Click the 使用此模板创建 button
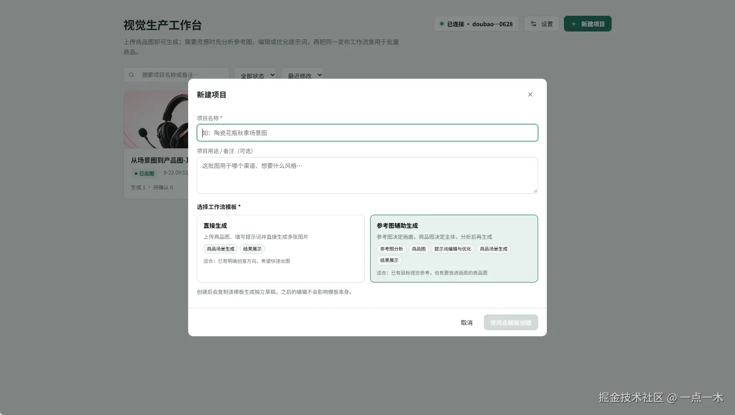The height and width of the screenshot is (415, 735). (x=511, y=323)
